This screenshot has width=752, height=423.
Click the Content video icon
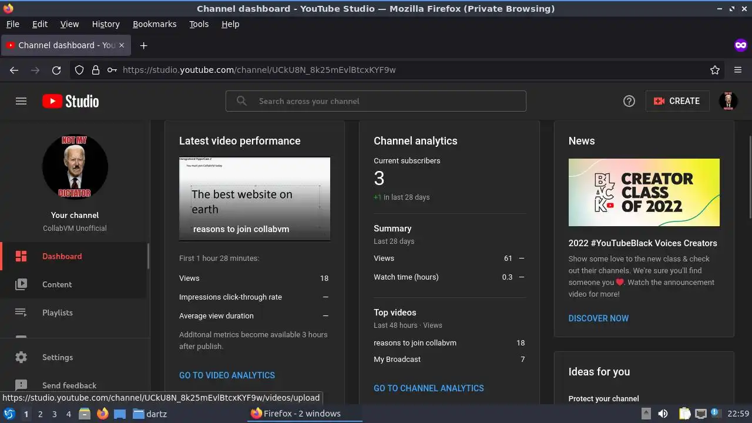[21, 284]
